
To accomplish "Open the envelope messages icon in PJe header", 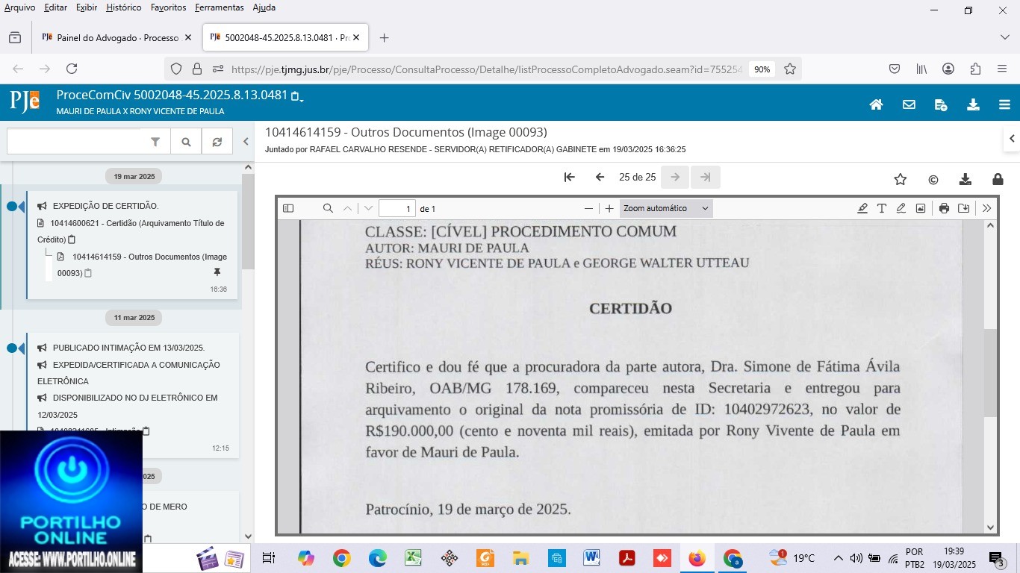I will [x=909, y=105].
